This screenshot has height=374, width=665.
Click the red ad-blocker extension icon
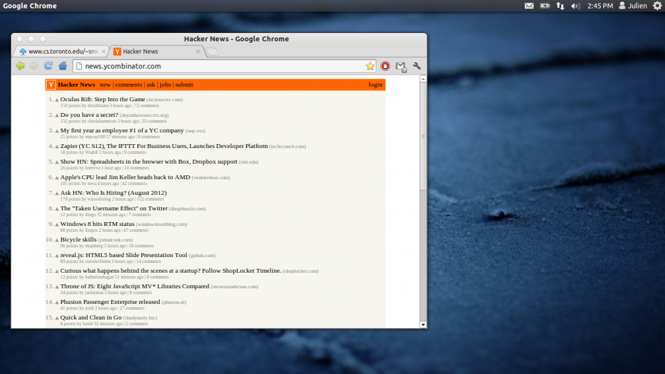386,66
